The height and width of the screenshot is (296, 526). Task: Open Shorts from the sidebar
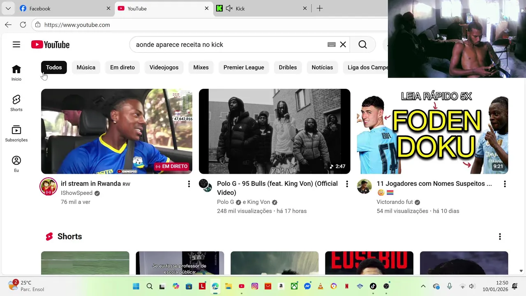tap(16, 103)
